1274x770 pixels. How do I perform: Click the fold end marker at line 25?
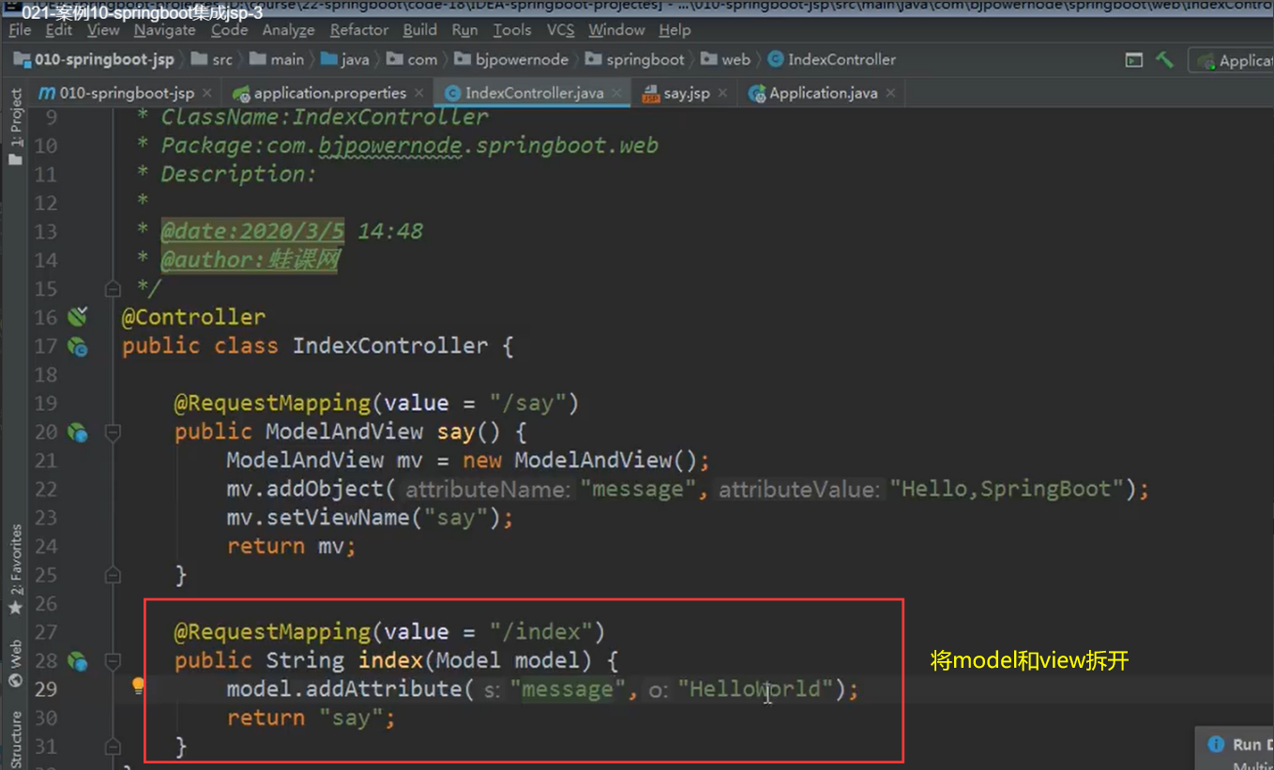(x=113, y=575)
